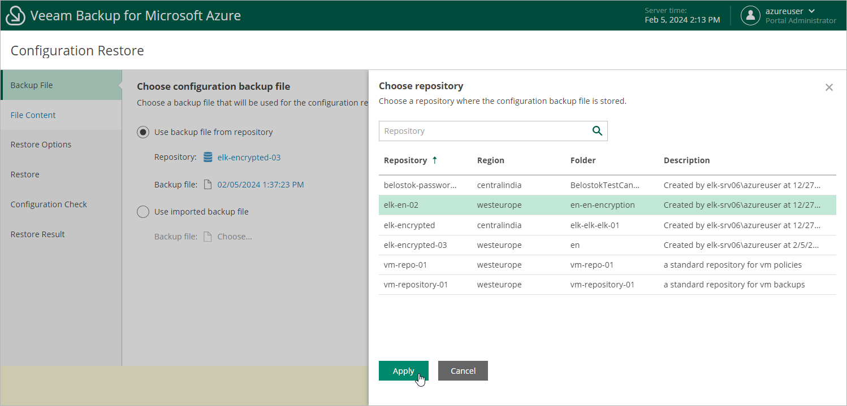Viewport: 847px width, 406px height.
Task: Click the Cancel button
Action: pos(463,371)
